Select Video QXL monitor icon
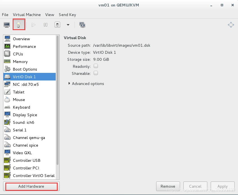Screen dimensions: 238x195 click(7, 153)
